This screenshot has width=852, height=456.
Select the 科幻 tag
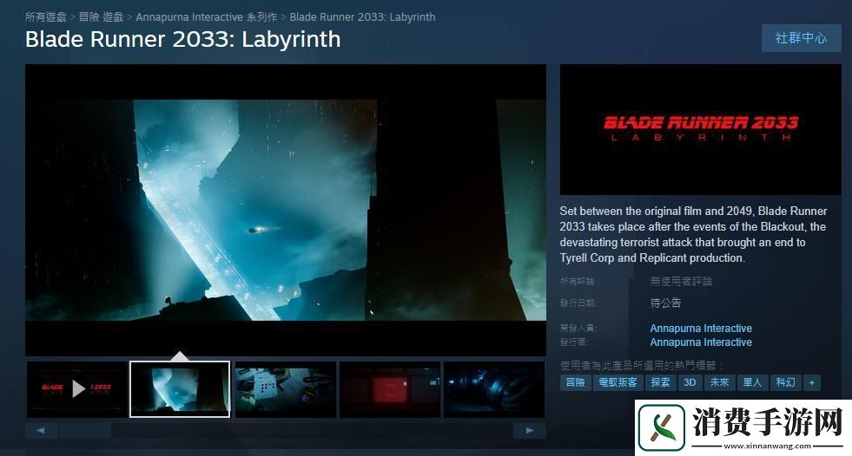pos(785,382)
